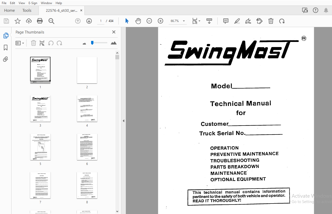Screen dimensions: 332x214
Task: Close the 22576-6_slt30 document tab
Action: 81,10
